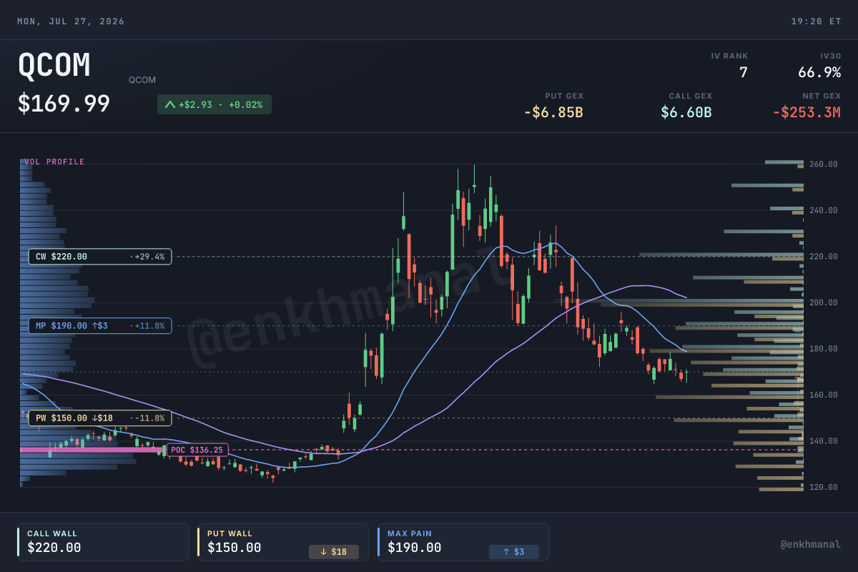Click the VOL PROFILE heading

[54, 162]
